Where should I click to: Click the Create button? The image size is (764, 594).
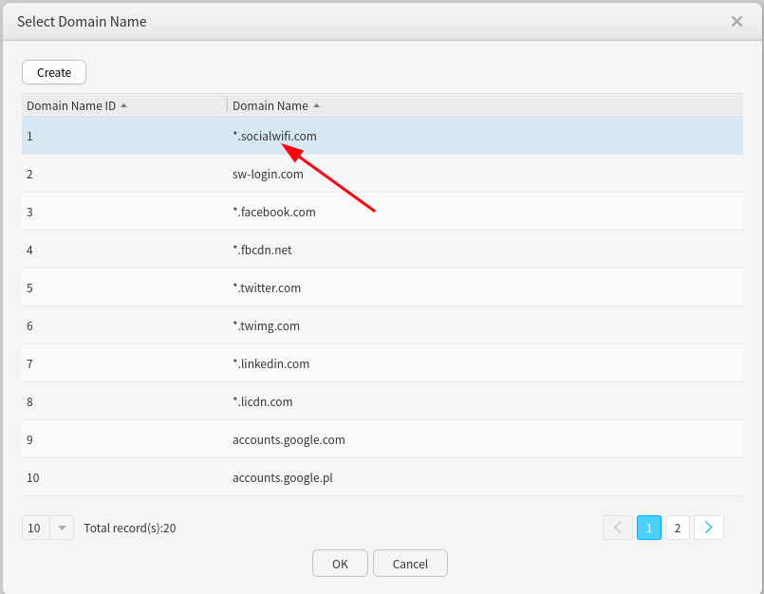54,72
